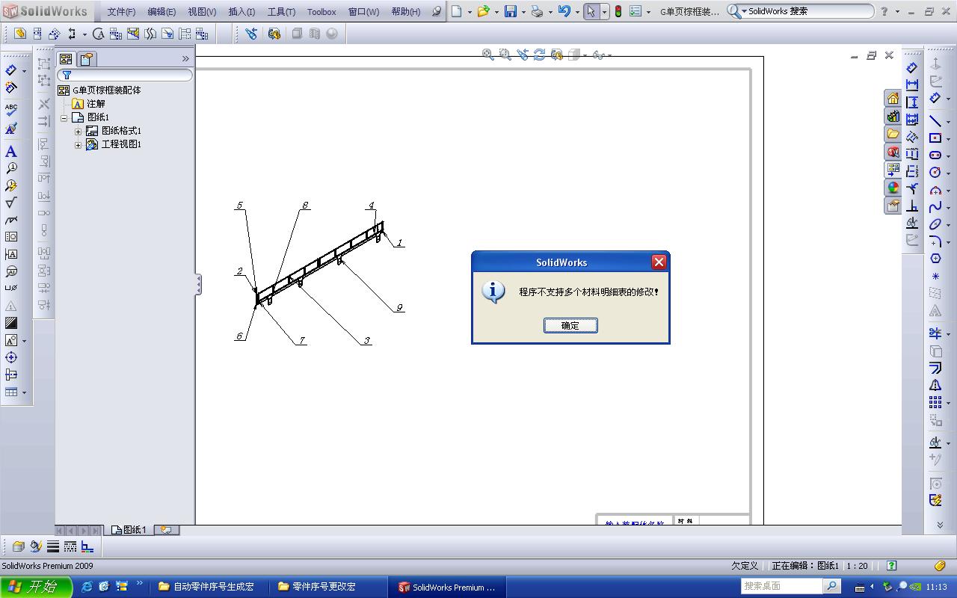Open the 文件(F) menu

121,12
